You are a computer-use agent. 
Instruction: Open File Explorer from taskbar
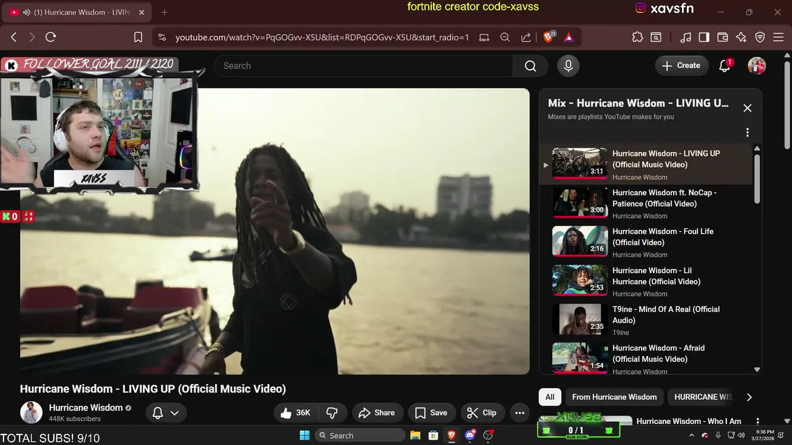[415, 435]
